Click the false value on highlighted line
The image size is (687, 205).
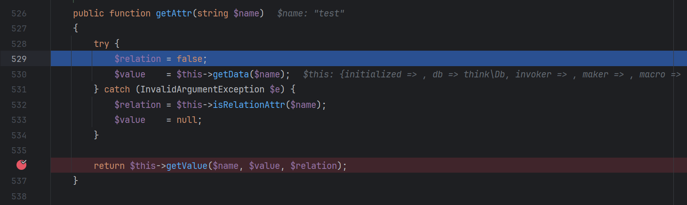(189, 59)
